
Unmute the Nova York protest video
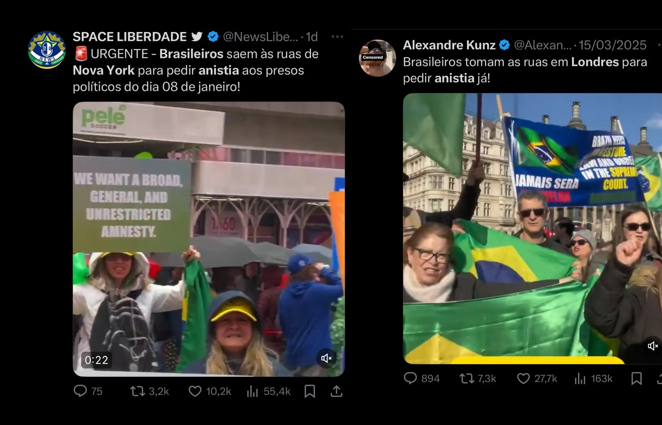(326, 358)
